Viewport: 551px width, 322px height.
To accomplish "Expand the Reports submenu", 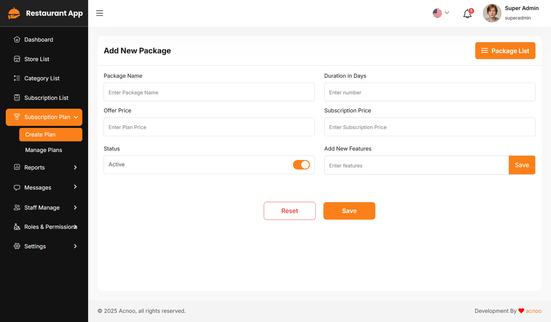I will click(x=75, y=168).
